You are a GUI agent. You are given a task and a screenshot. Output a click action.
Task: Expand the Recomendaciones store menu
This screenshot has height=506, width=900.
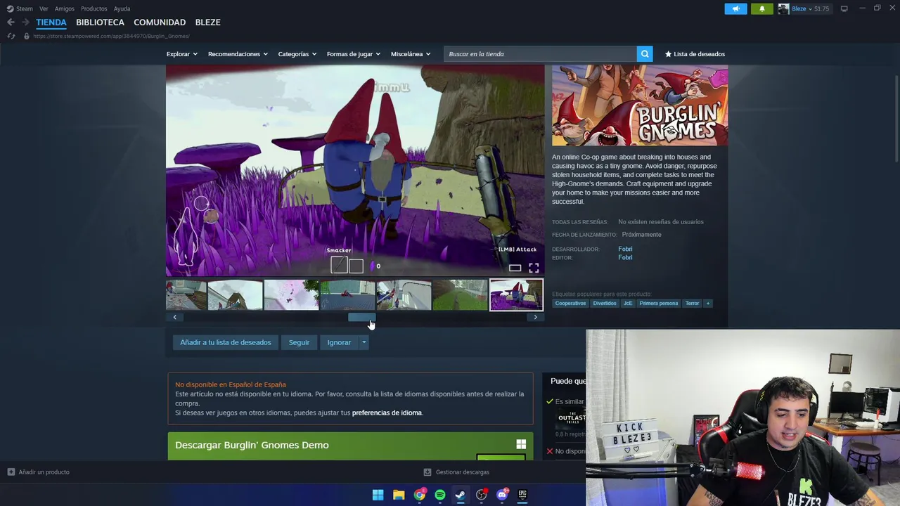238,54
